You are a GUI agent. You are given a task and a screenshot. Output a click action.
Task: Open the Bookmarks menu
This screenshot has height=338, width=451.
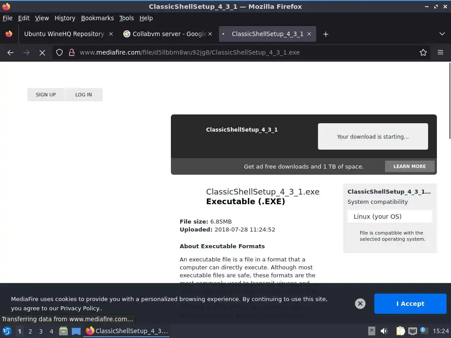click(x=97, y=18)
